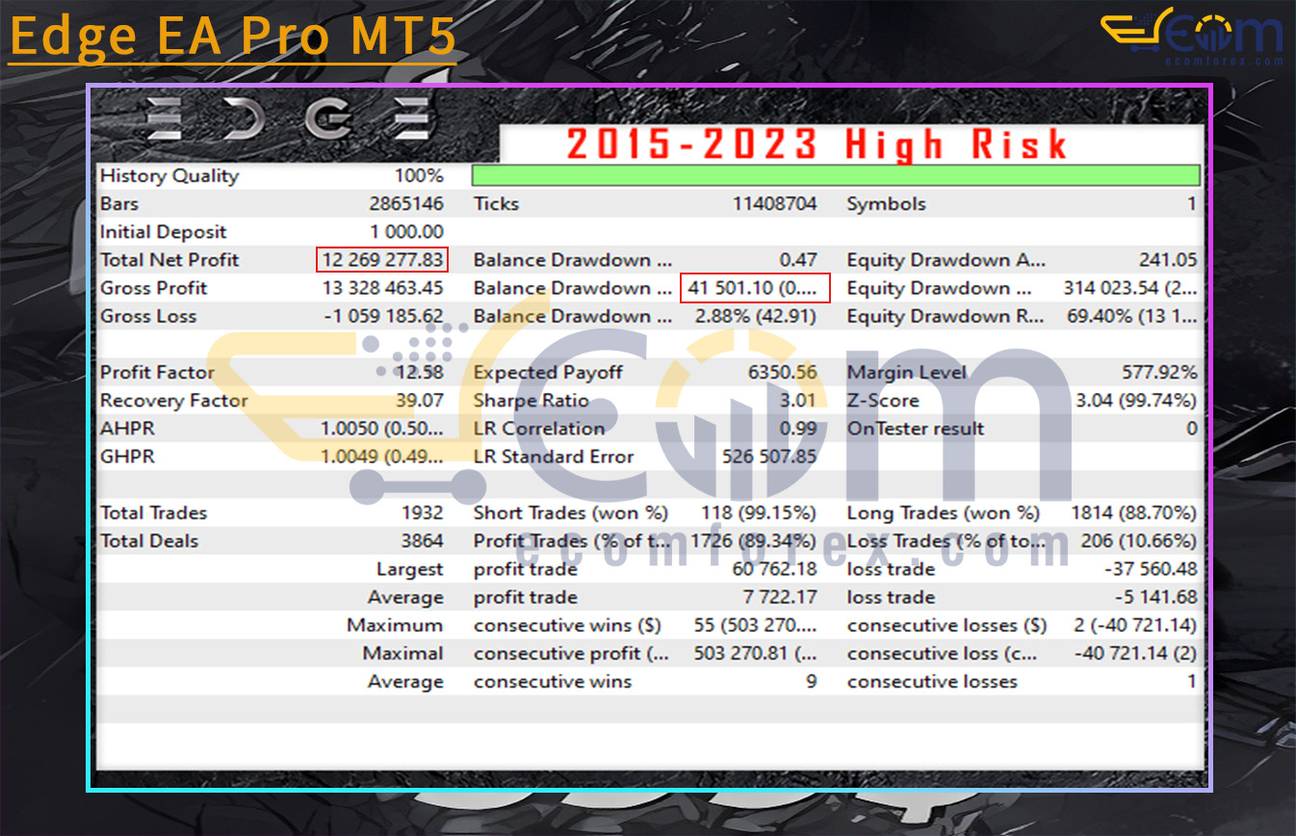Click the 'OnTester result' label
Viewport: 1296px width, 836px height.
point(916,429)
